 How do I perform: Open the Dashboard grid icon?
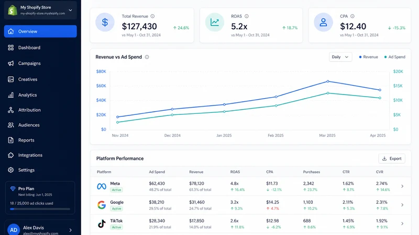click(x=10, y=48)
